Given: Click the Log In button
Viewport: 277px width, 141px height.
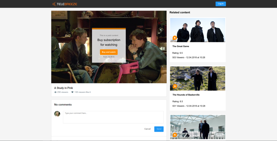Looking at the screenshot, I should point(221,4).
